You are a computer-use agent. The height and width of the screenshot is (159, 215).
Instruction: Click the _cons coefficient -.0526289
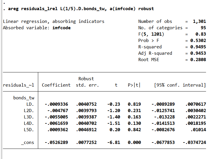56,142
